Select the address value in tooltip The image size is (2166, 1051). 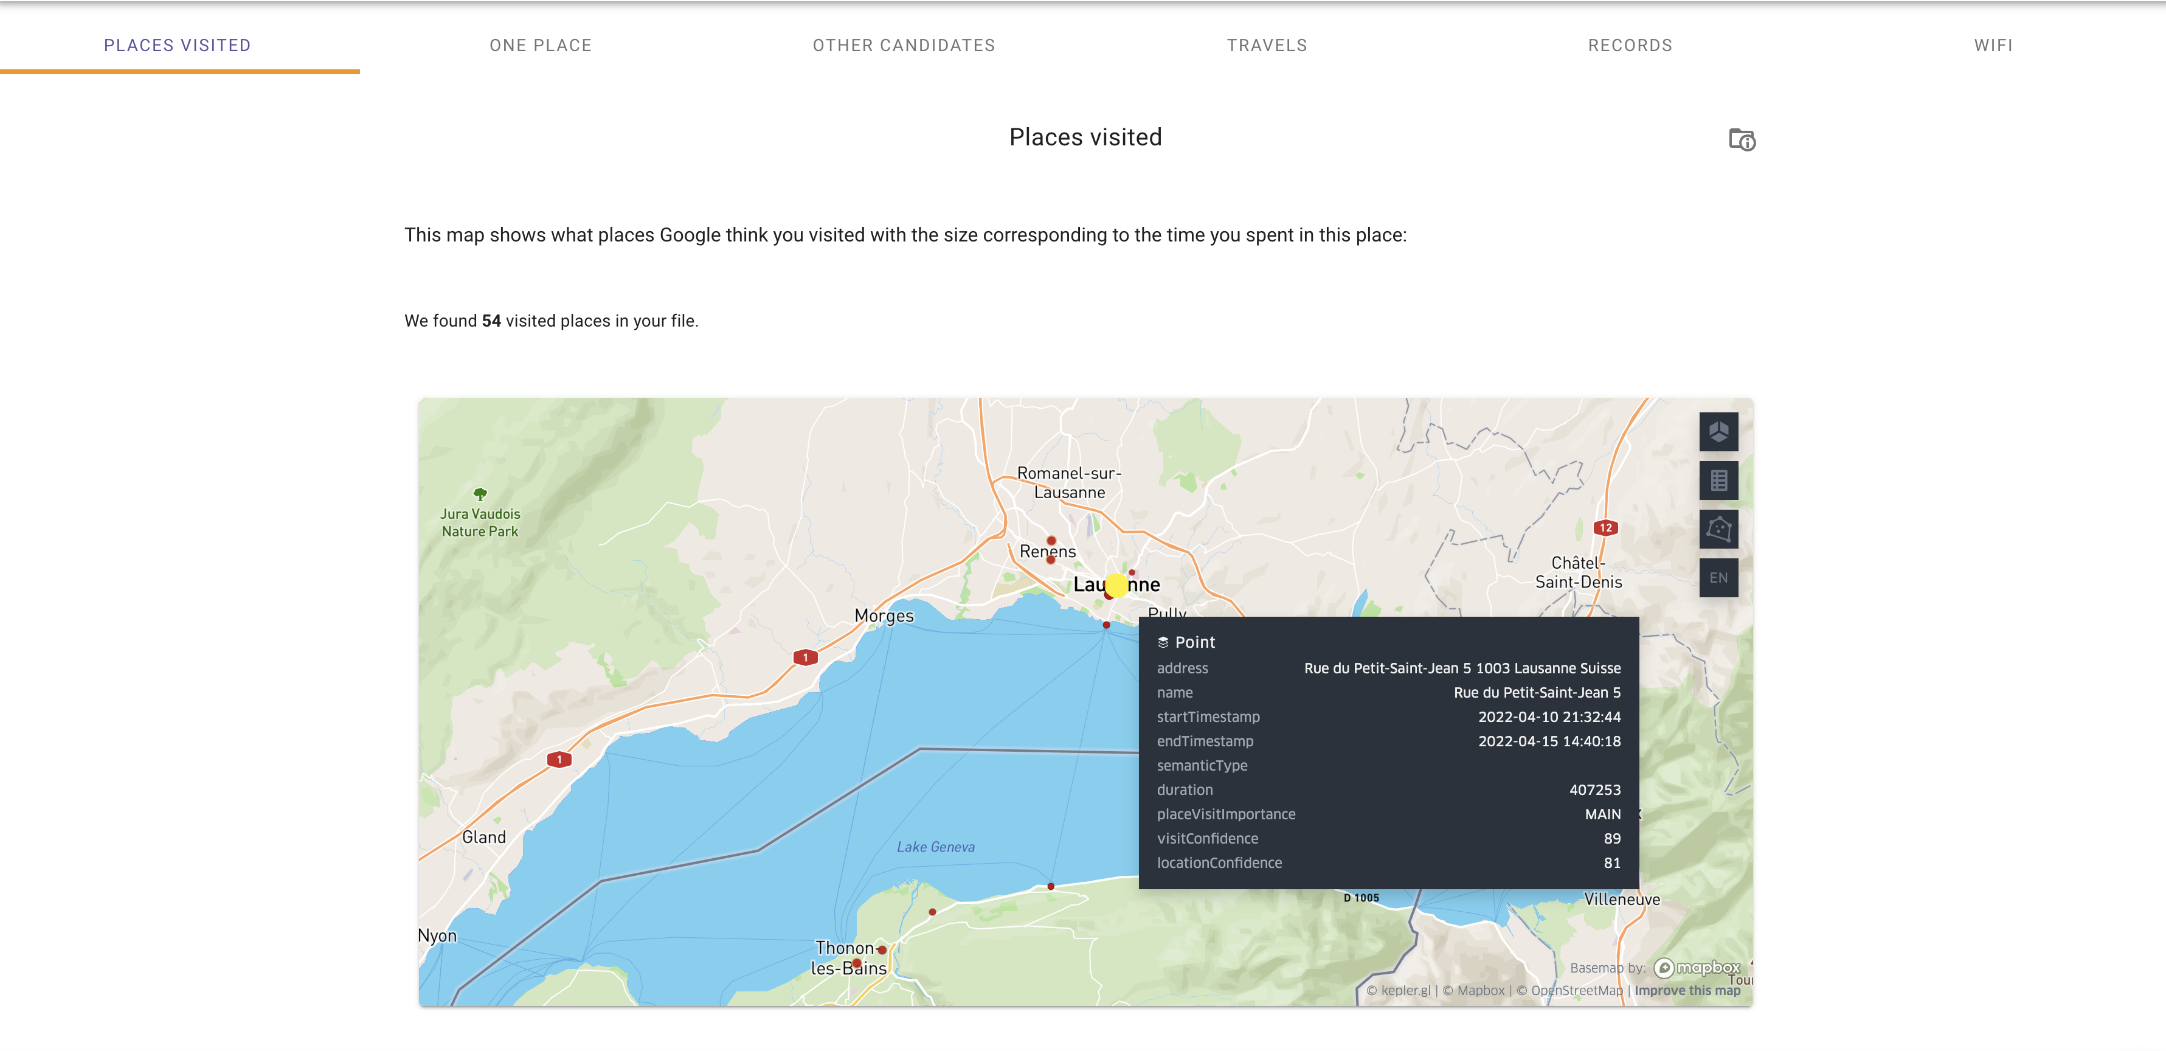(x=1462, y=668)
